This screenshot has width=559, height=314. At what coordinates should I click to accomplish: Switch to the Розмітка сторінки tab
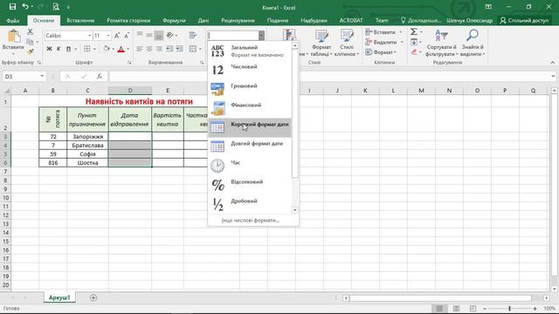pos(128,21)
